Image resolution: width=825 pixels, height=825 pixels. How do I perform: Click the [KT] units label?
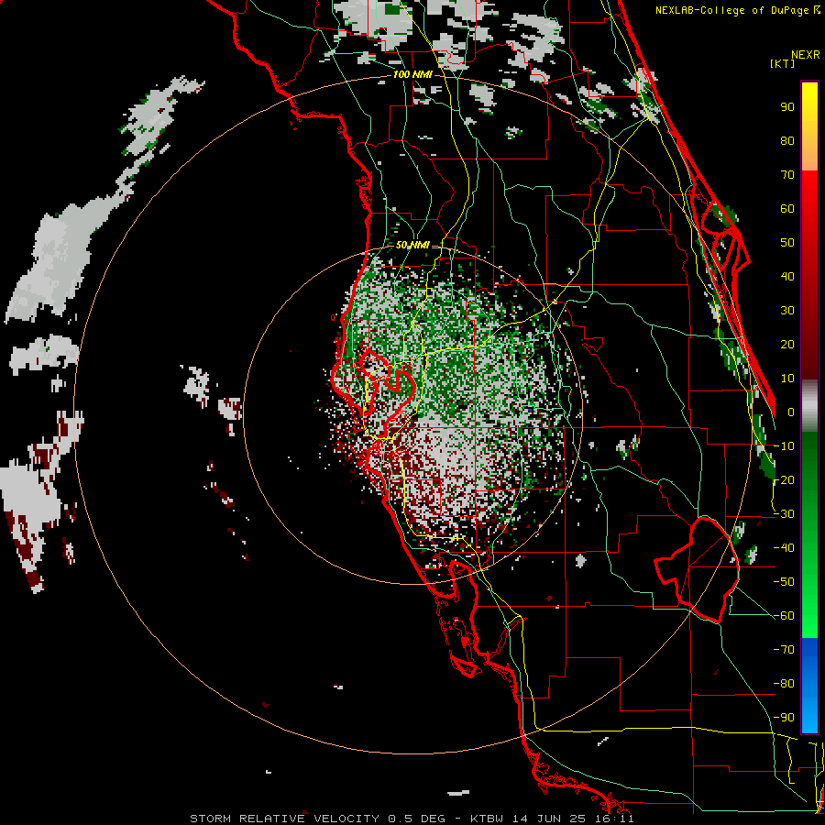click(783, 63)
